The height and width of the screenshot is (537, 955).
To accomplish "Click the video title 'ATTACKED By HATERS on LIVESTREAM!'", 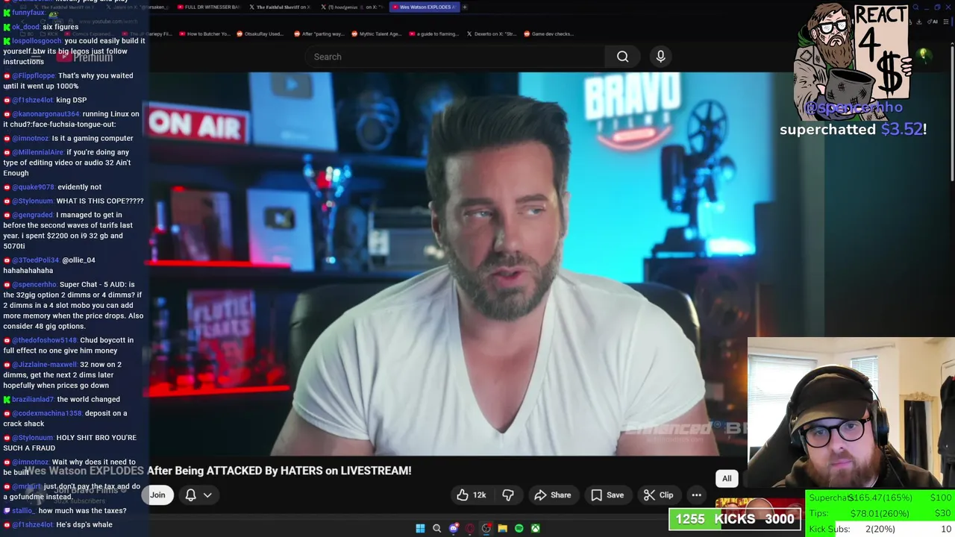I will pyautogui.click(x=309, y=471).
